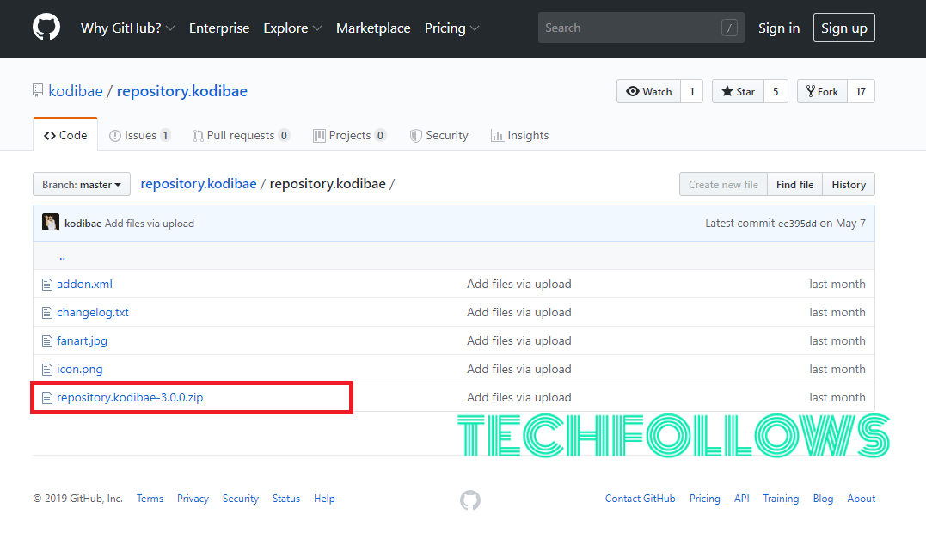Select the Code tab
The image size is (926, 539).
(x=65, y=135)
